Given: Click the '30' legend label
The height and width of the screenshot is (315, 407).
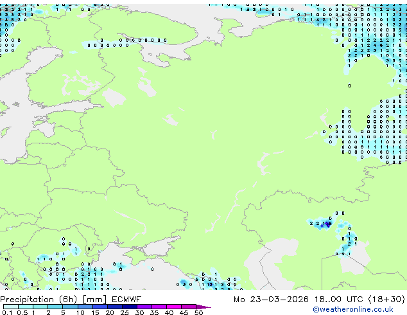Looking at the screenshot, I should point(139,312).
